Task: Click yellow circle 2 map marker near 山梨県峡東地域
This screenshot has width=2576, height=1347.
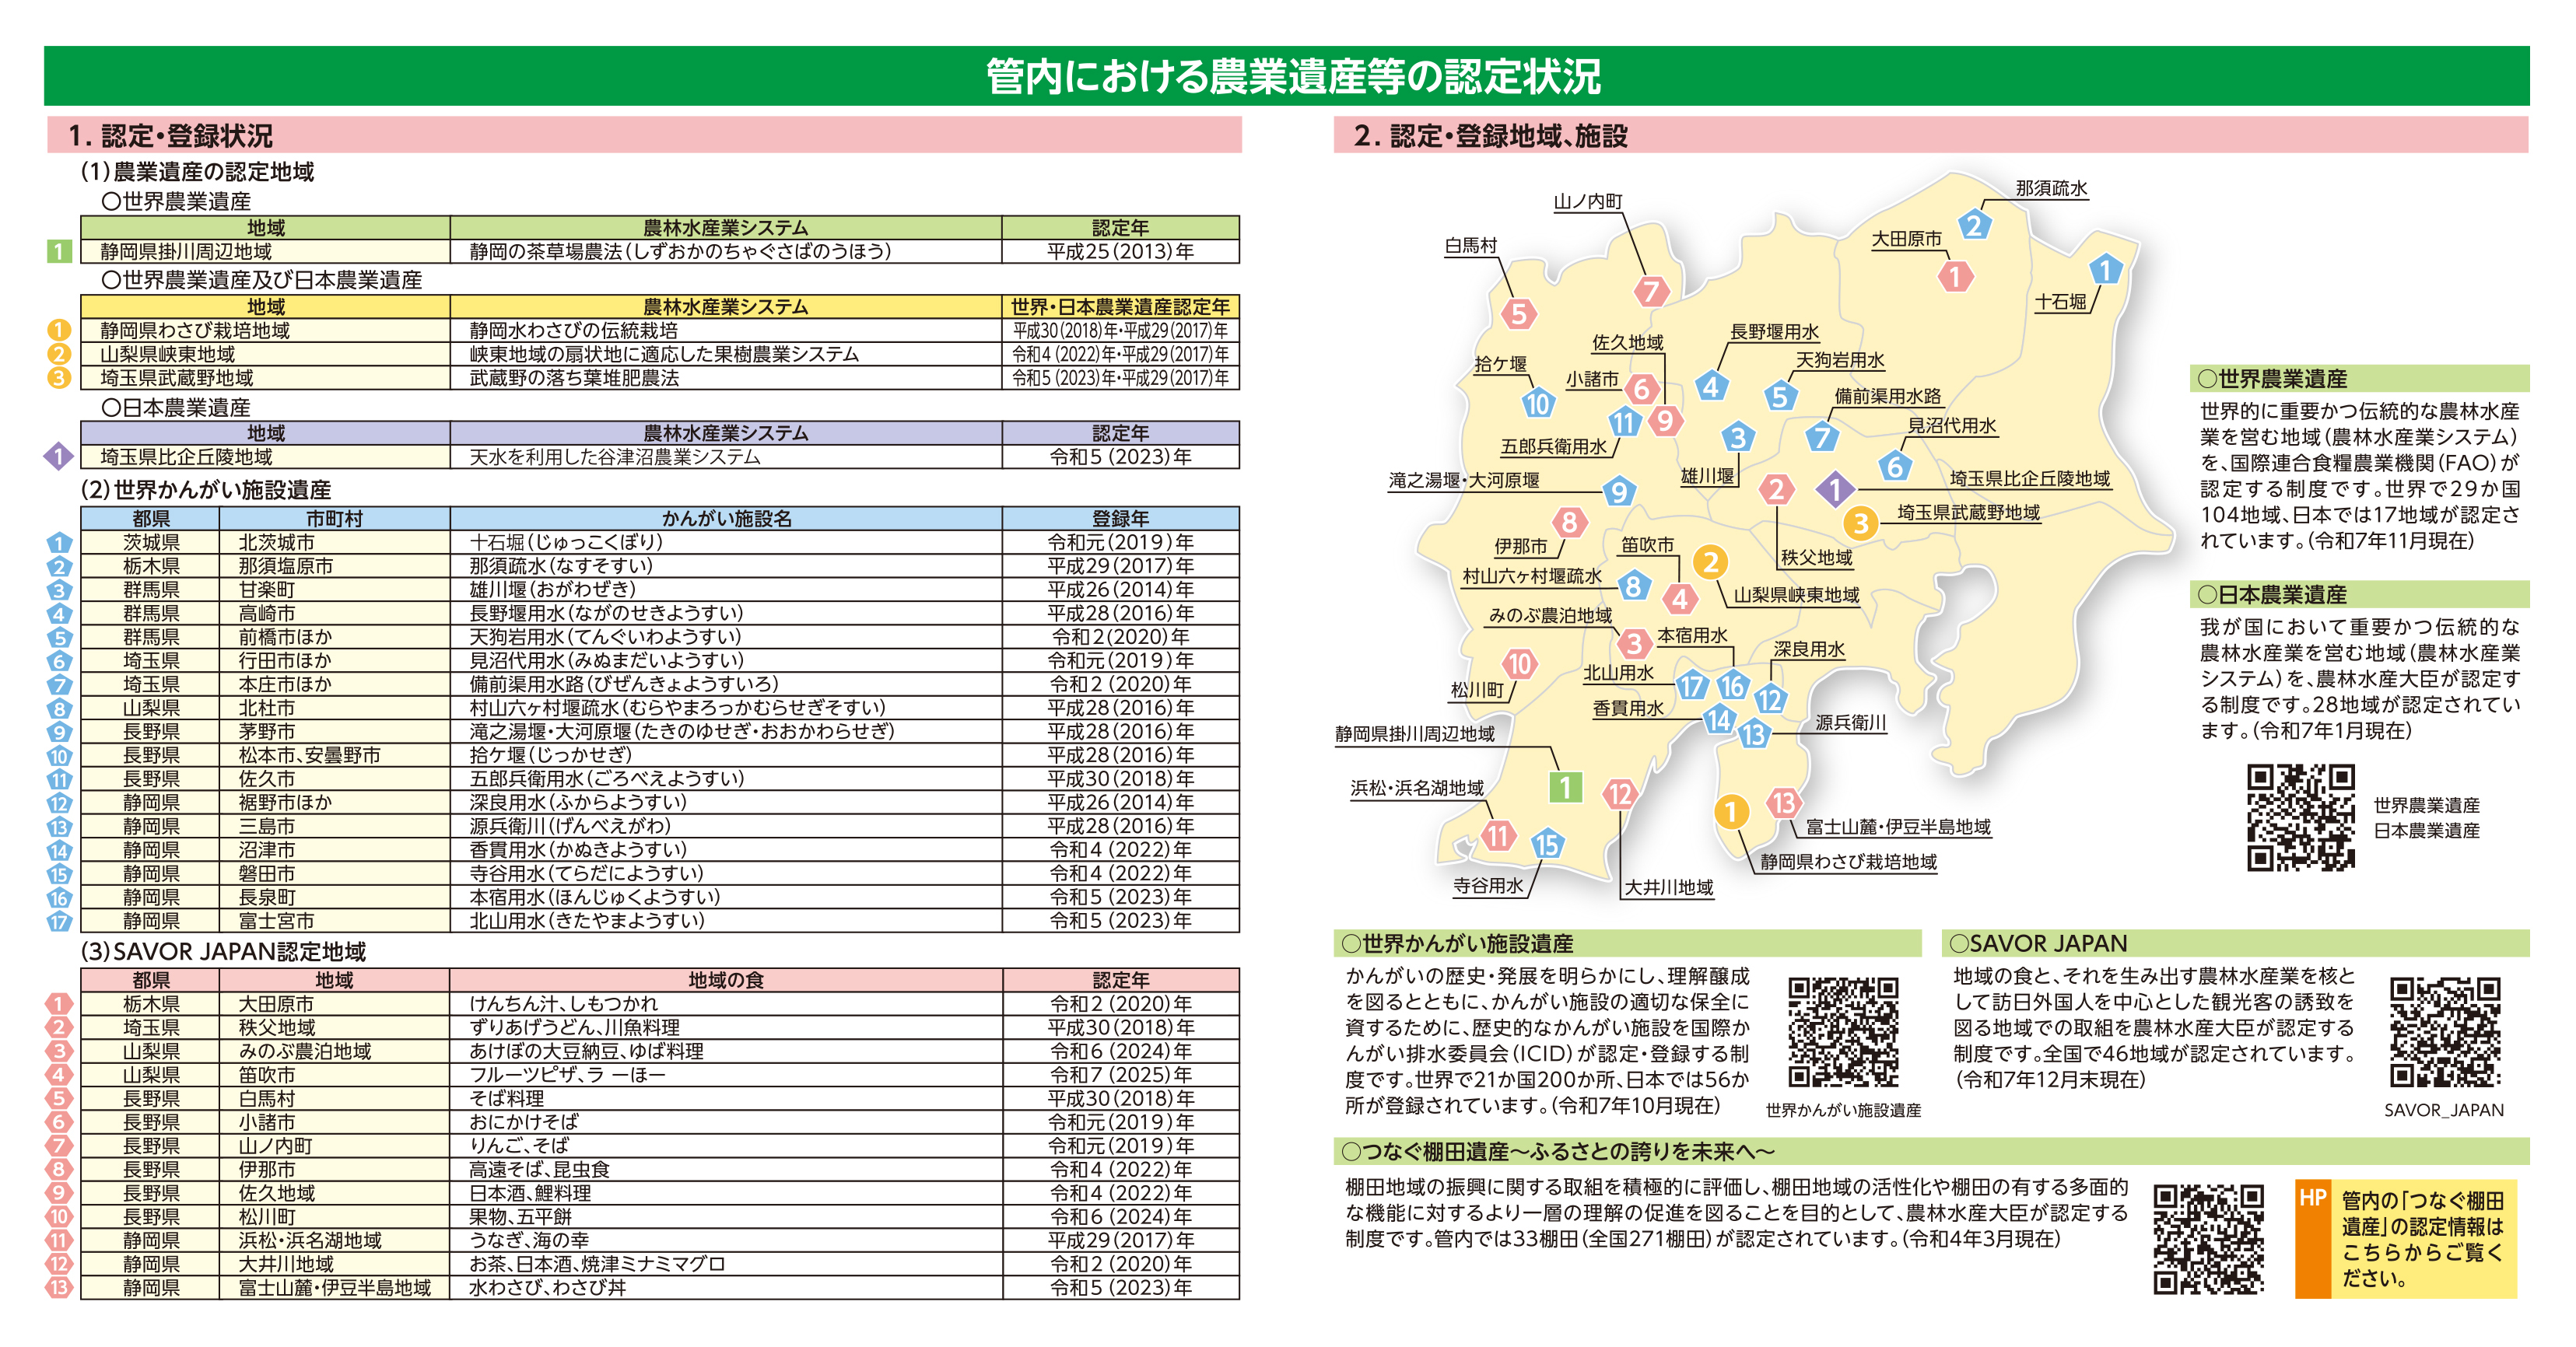Action: [x=1711, y=562]
